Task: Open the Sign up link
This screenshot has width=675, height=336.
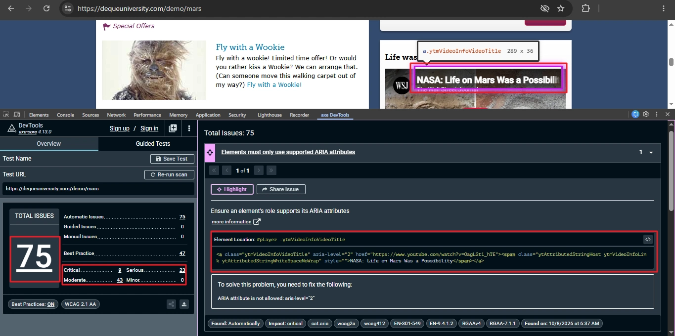Action: click(x=119, y=128)
